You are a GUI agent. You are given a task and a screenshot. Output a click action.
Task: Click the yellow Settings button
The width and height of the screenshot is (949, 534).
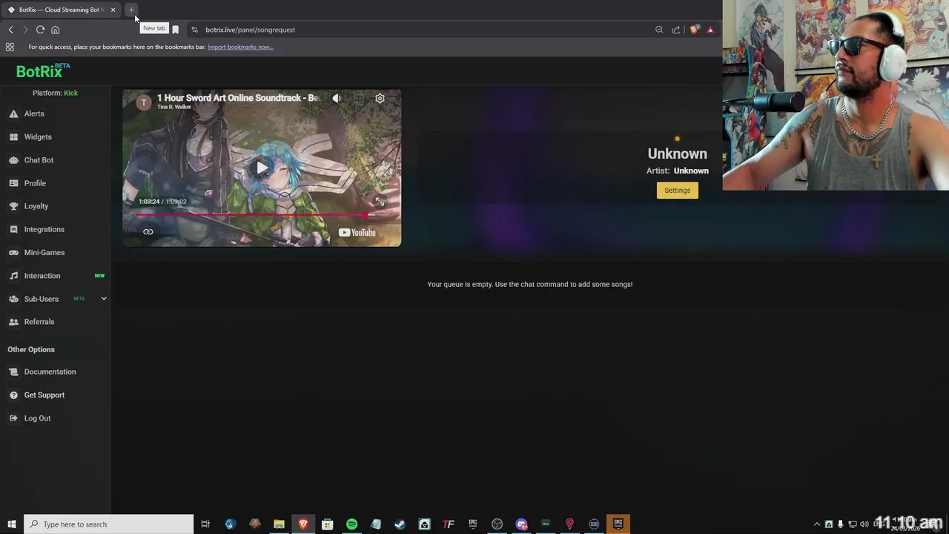tap(677, 191)
